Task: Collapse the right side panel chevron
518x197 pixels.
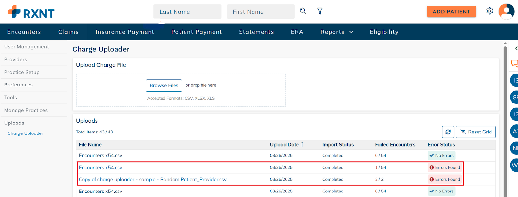Action: point(516,48)
